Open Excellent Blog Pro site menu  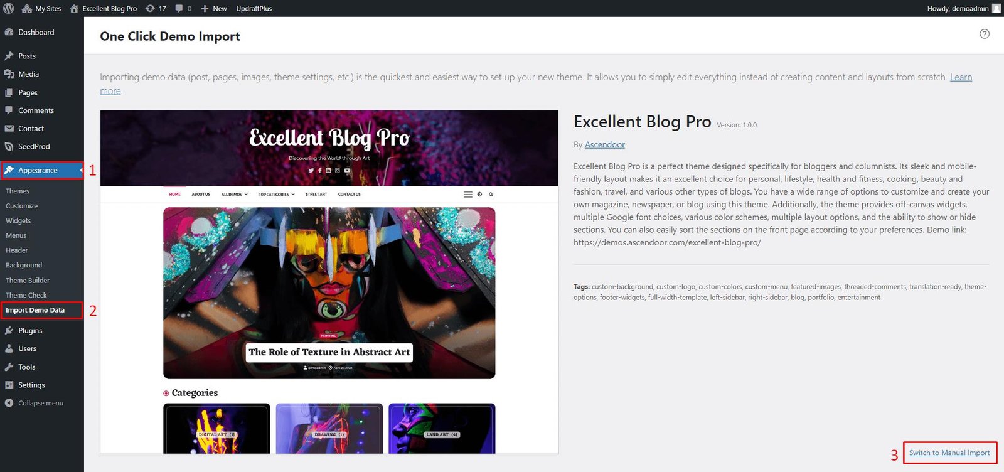pyautogui.click(x=104, y=8)
